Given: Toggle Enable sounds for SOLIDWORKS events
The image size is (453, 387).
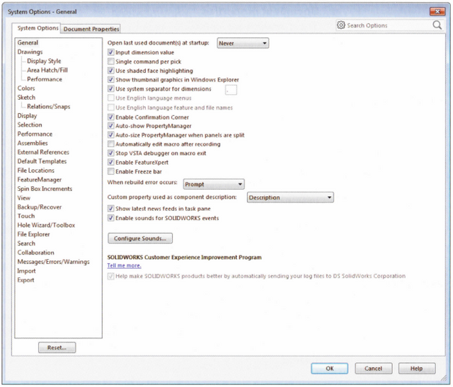Looking at the screenshot, I should pyautogui.click(x=111, y=218).
